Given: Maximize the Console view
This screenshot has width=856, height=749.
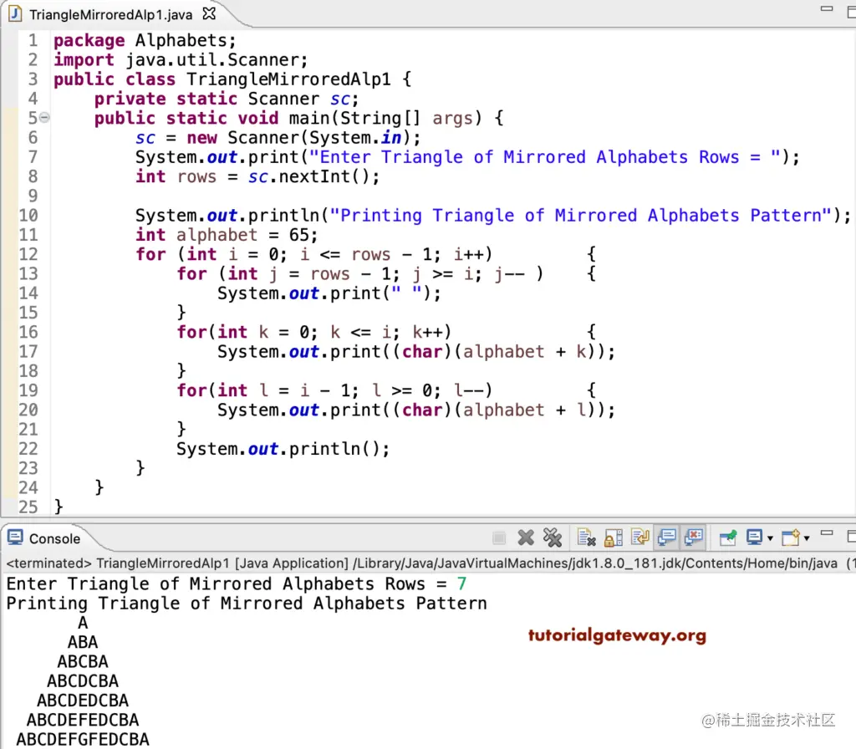Looking at the screenshot, I should click(851, 536).
